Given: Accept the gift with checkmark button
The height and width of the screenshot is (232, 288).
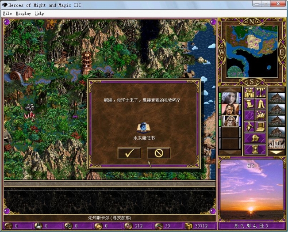Looking at the screenshot, I should click(129, 153).
